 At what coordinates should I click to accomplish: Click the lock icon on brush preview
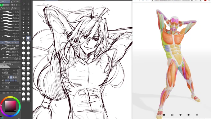[x=19, y=66]
